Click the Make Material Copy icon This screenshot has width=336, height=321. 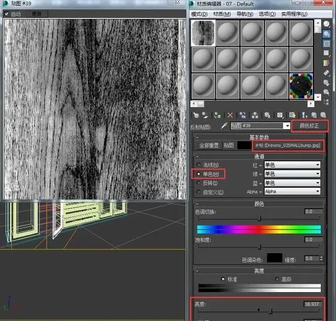(x=243, y=115)
